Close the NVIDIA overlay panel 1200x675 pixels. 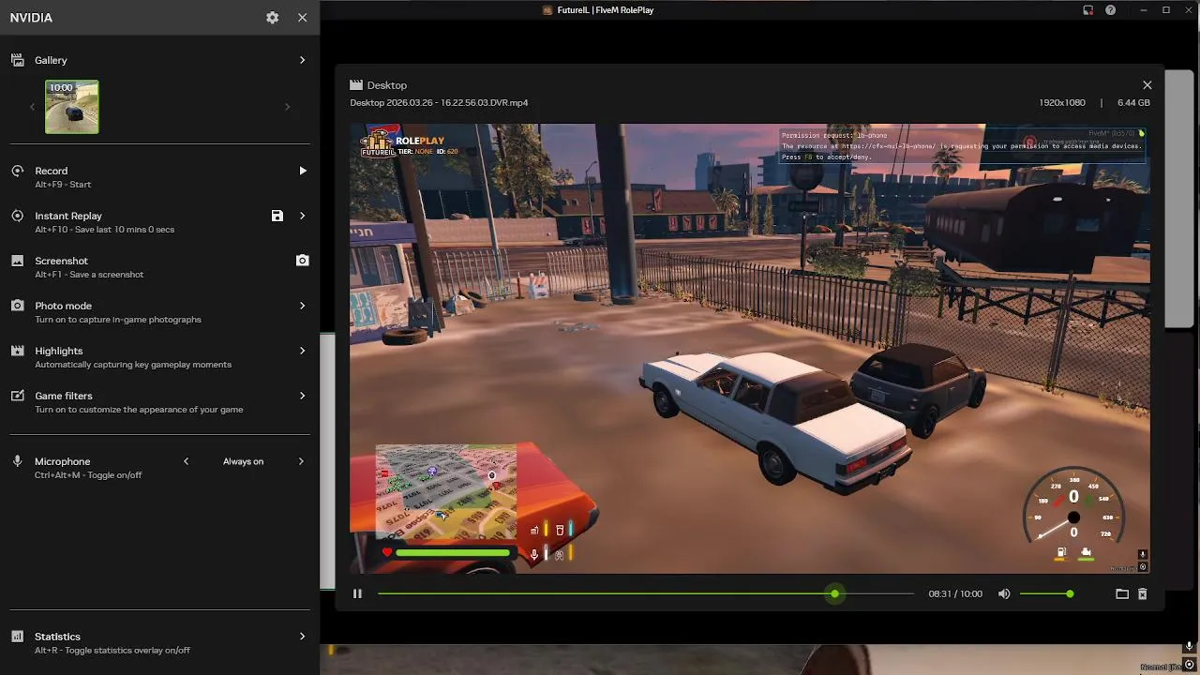(302, 18)
